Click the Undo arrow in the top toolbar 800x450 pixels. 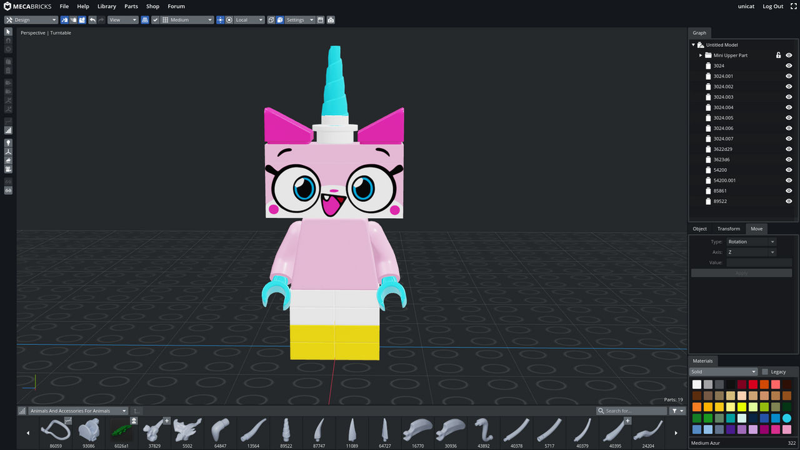point(92,19)
